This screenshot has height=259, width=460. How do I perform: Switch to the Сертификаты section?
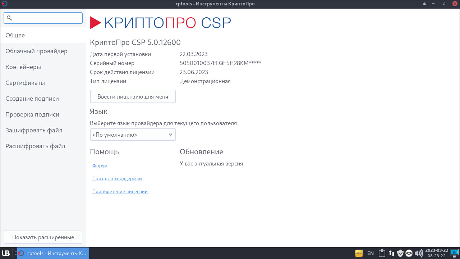tap(43, 83)
